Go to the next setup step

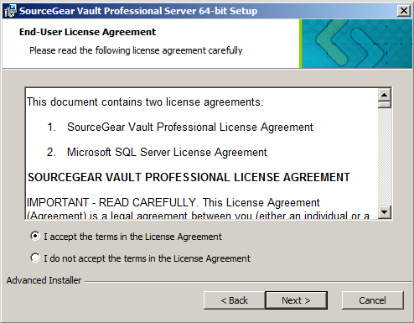point(296,300)
